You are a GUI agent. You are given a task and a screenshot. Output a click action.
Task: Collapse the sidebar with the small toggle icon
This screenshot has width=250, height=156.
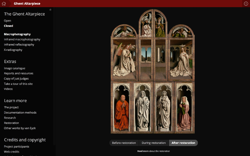click(50, 10)
